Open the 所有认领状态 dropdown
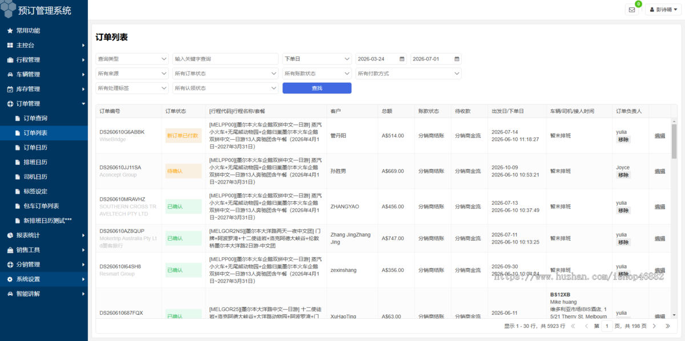This screenshot has height=341, width=685. [x=225, y=88]
